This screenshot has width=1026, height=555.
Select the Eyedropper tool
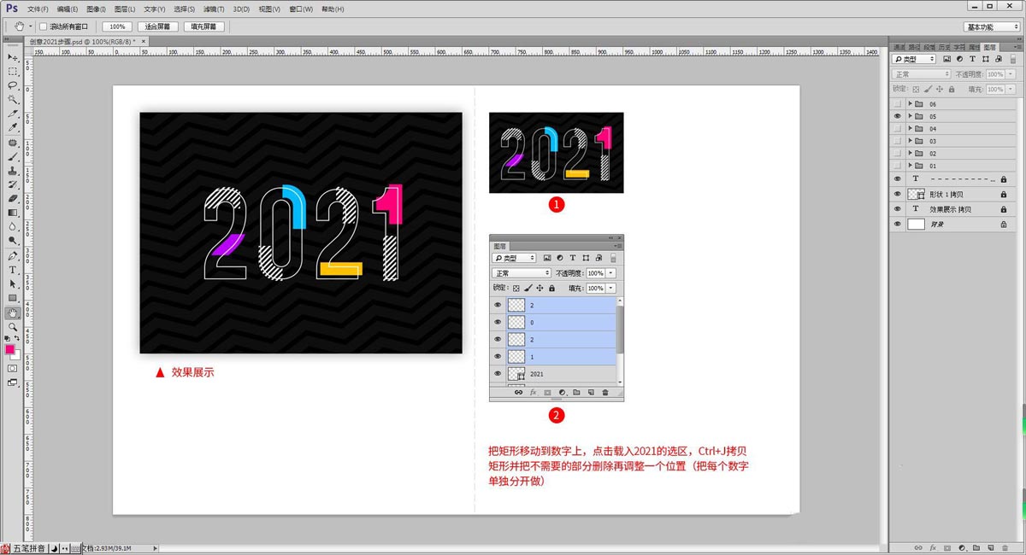(13, 127)
